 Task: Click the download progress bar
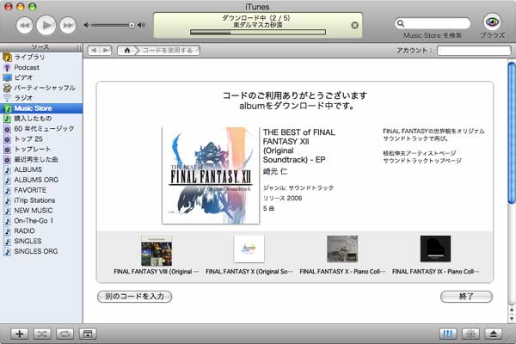pos(258,33)
